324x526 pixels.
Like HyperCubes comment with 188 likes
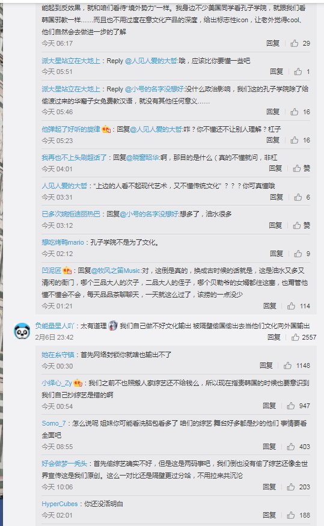(291, 515)
